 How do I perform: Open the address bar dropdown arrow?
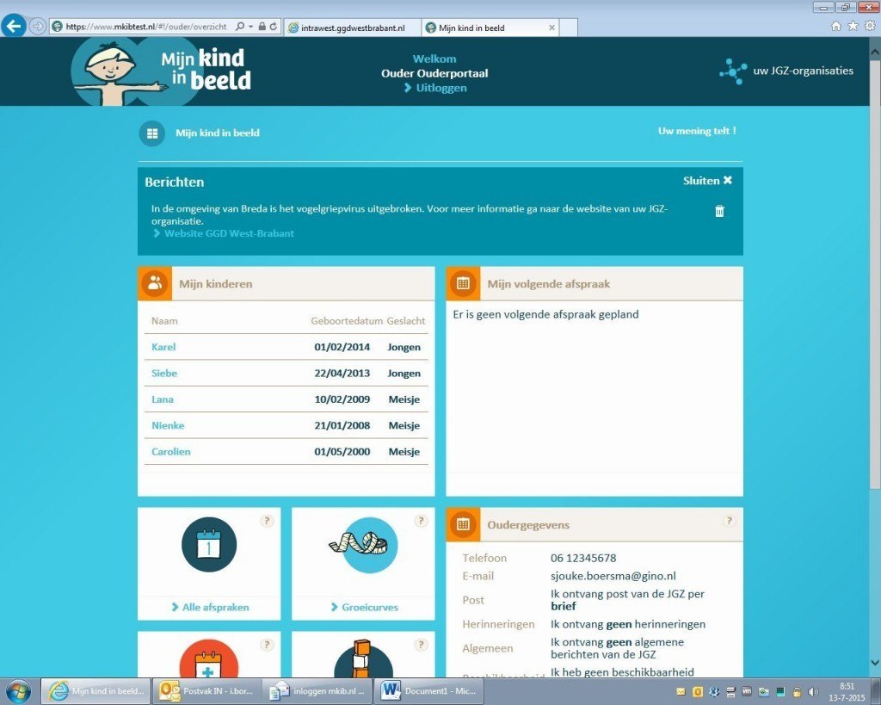pos(250,27)
